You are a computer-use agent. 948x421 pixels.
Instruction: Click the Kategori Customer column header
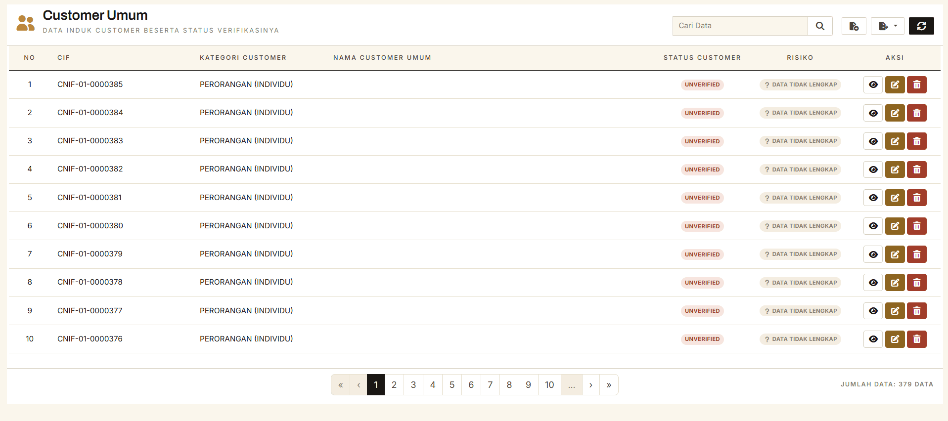coord(243,58)
